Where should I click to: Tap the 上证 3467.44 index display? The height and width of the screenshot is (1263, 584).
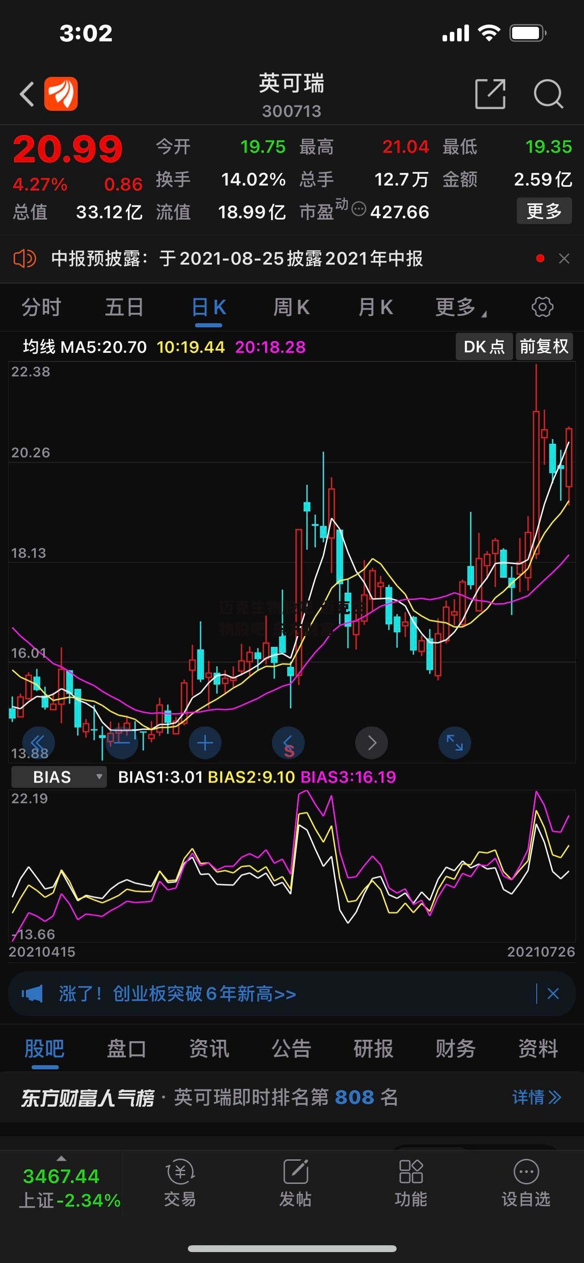[69, 1188]
